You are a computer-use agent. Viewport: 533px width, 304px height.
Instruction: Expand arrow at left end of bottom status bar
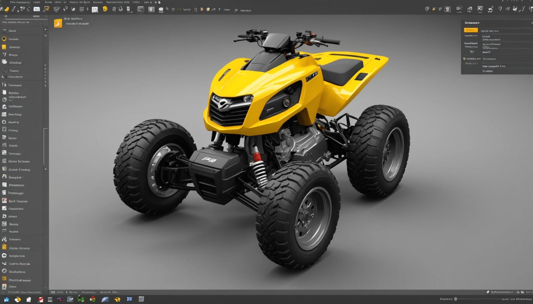tap(3, 292)
